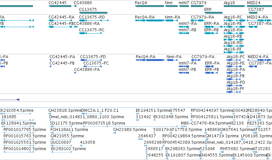The image size is (272, 160).
Task: Click the Atg18-RC transcript label
Action: tap(233, 17)
